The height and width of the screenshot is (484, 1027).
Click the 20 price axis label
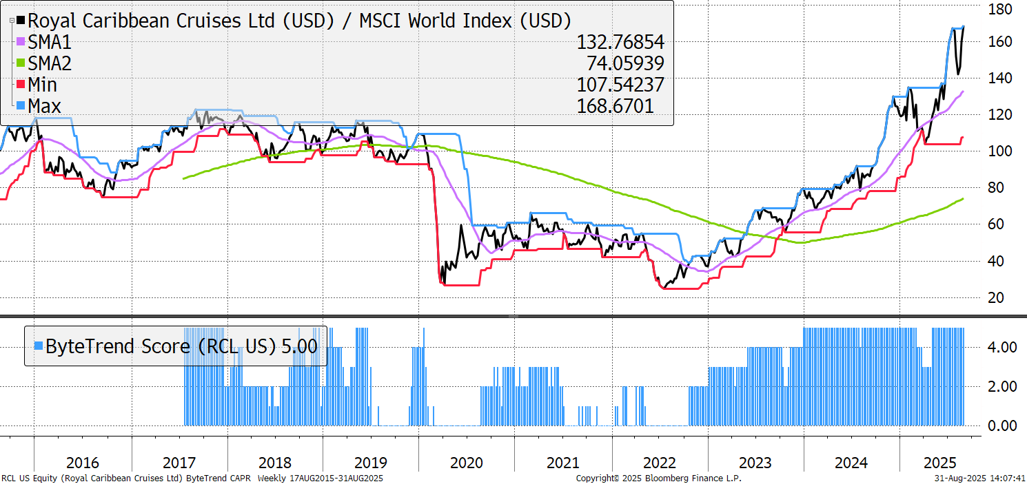click(997, 297)
